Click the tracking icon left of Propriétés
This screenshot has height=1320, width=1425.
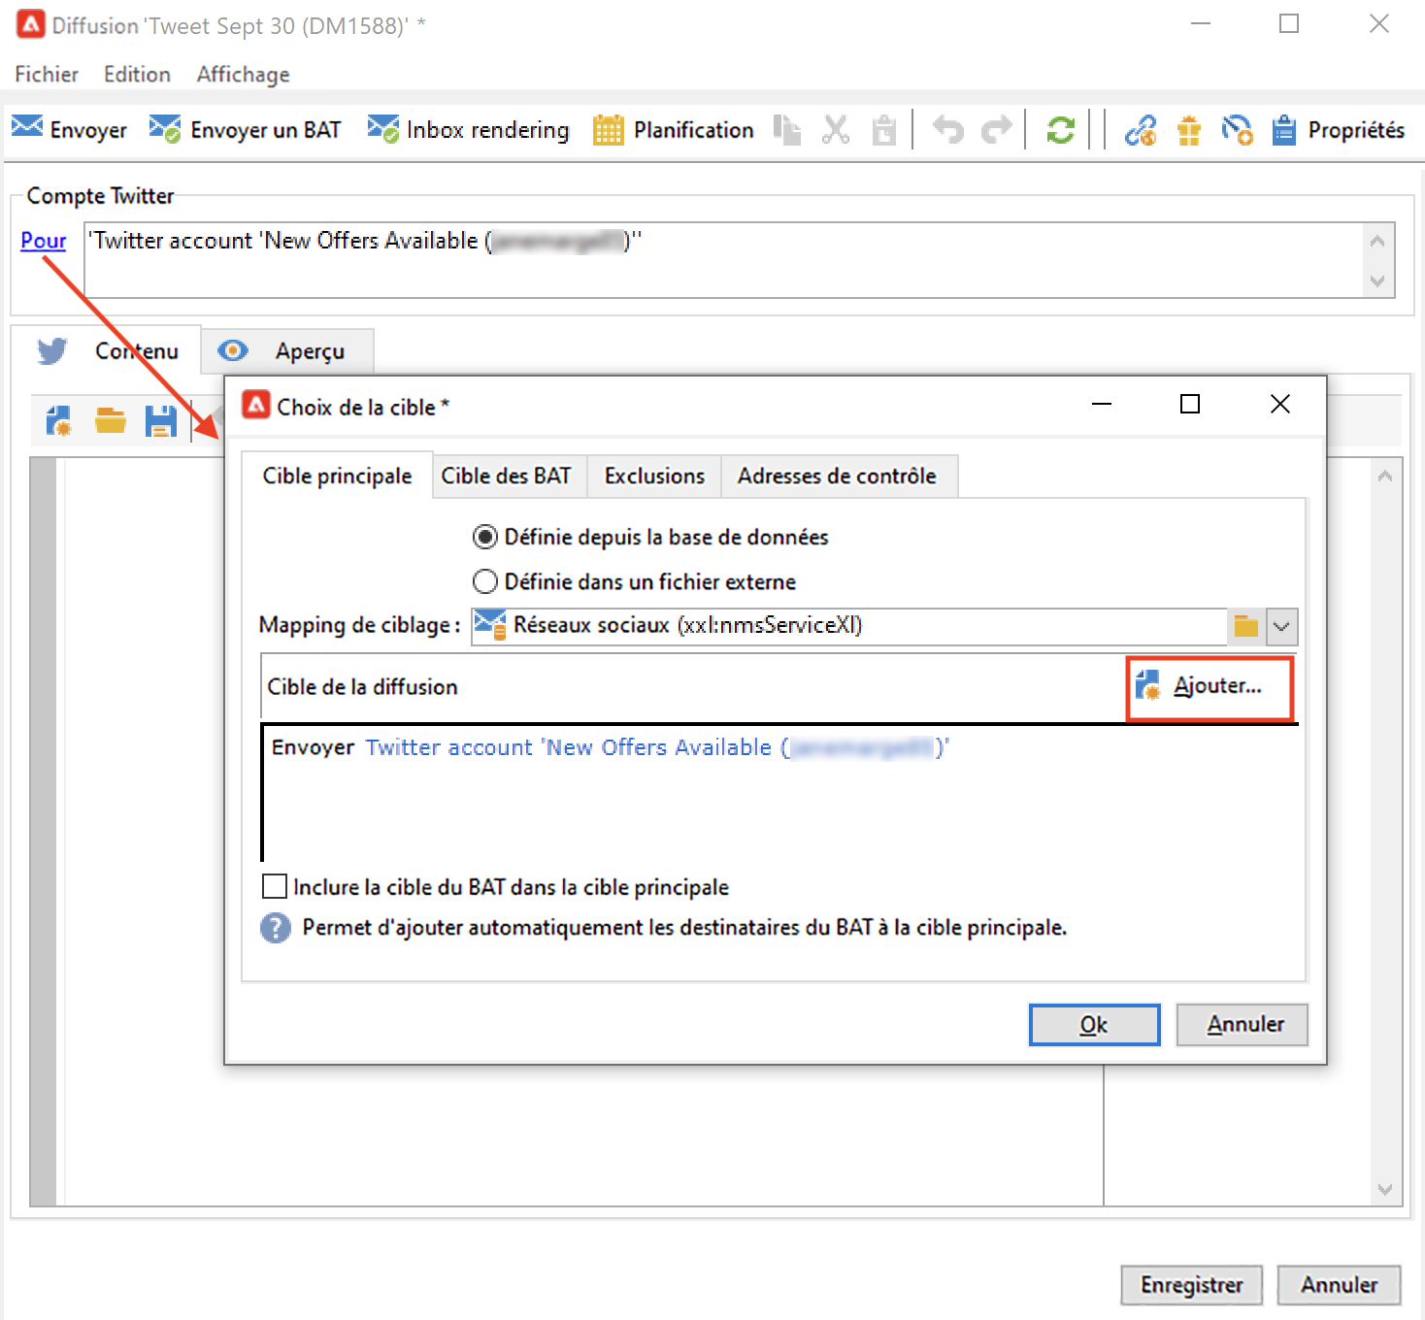[x=1237, y=129]
